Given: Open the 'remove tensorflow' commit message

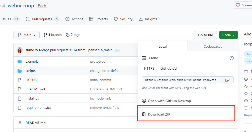Looking at the screenshot, I should pyautogui.click(x=105, y=108).
